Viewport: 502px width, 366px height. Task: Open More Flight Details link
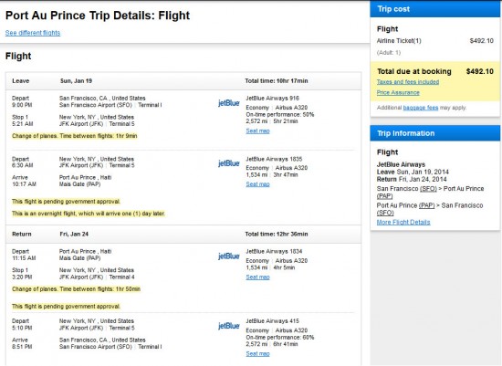tap(403, 222)
